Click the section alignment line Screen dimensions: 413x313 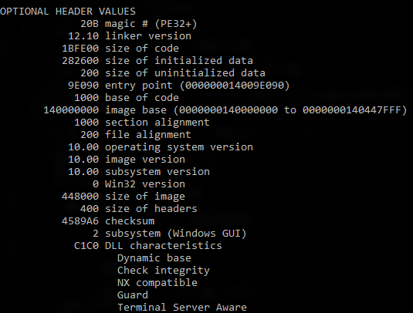coord(142,123)
